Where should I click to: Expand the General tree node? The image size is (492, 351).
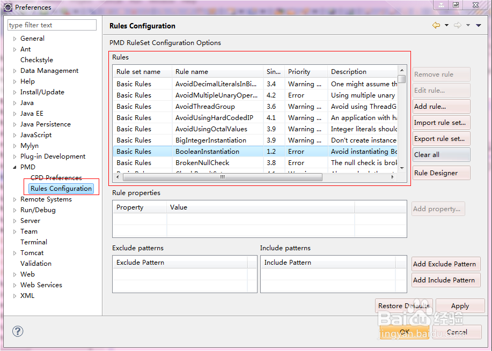pyautogui.click(x=14, y=39)
